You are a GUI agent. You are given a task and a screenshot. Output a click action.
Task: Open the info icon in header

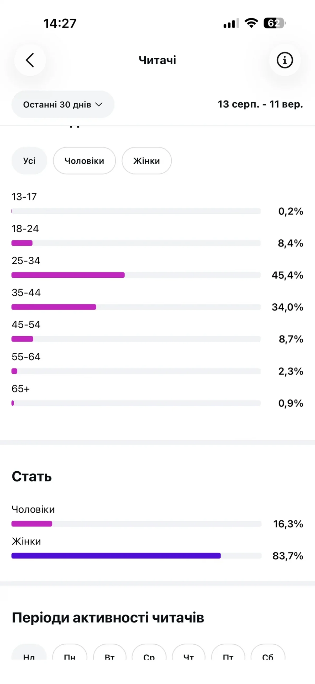click(x=285, y=60)
